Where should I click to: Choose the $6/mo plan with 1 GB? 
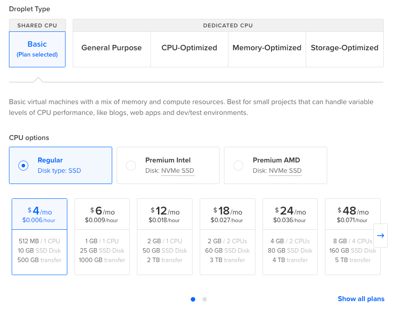[x=102, y=237]
